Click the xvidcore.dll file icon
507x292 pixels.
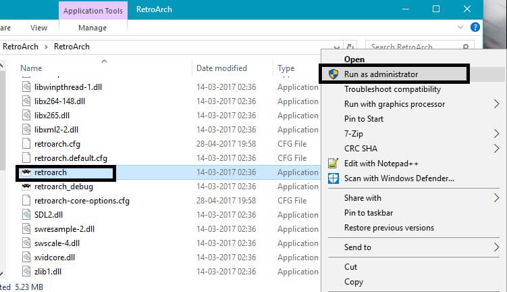click(26, 258)
